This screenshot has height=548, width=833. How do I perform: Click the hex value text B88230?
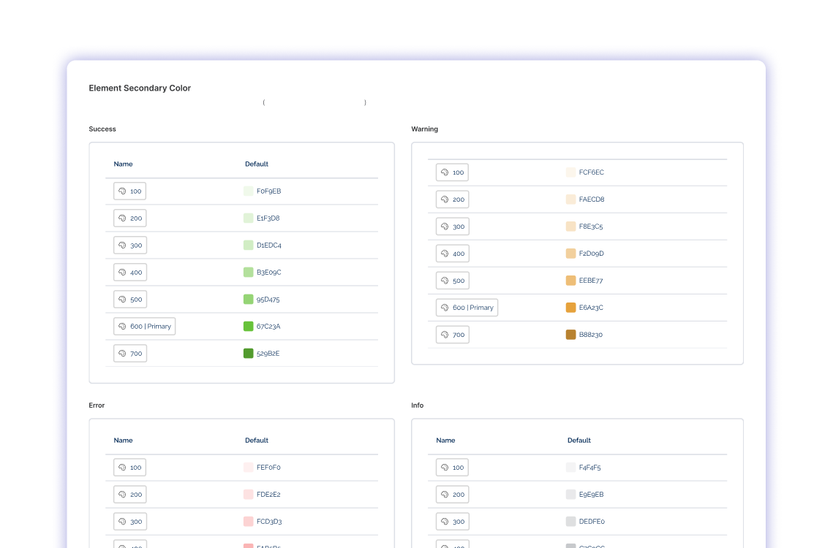[591, 335]
